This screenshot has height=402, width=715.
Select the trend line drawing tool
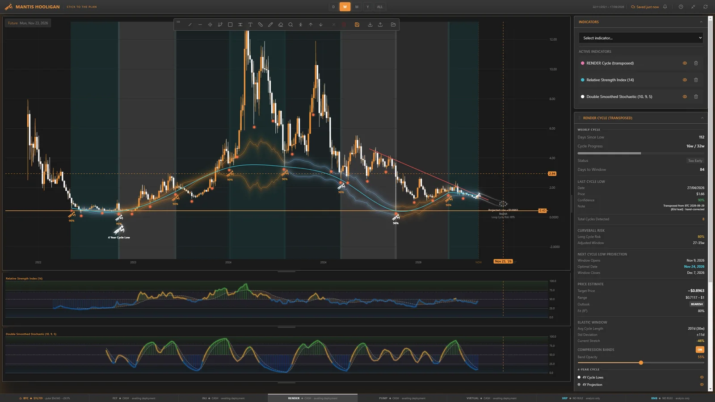(x=190, y=25)
